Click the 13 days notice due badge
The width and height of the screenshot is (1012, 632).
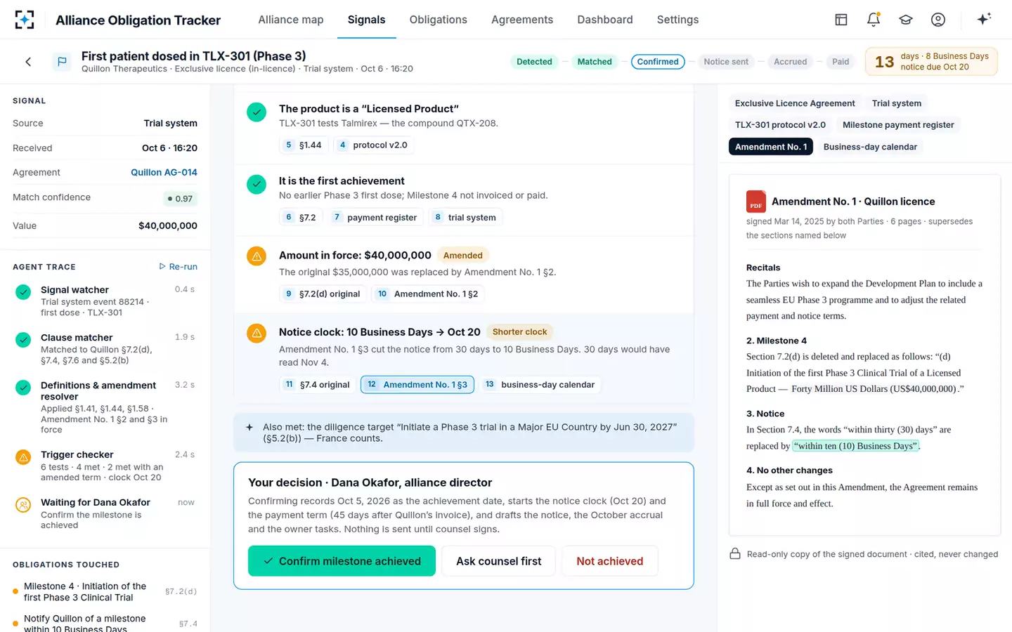pyautogui.click(x=931, y=62)
